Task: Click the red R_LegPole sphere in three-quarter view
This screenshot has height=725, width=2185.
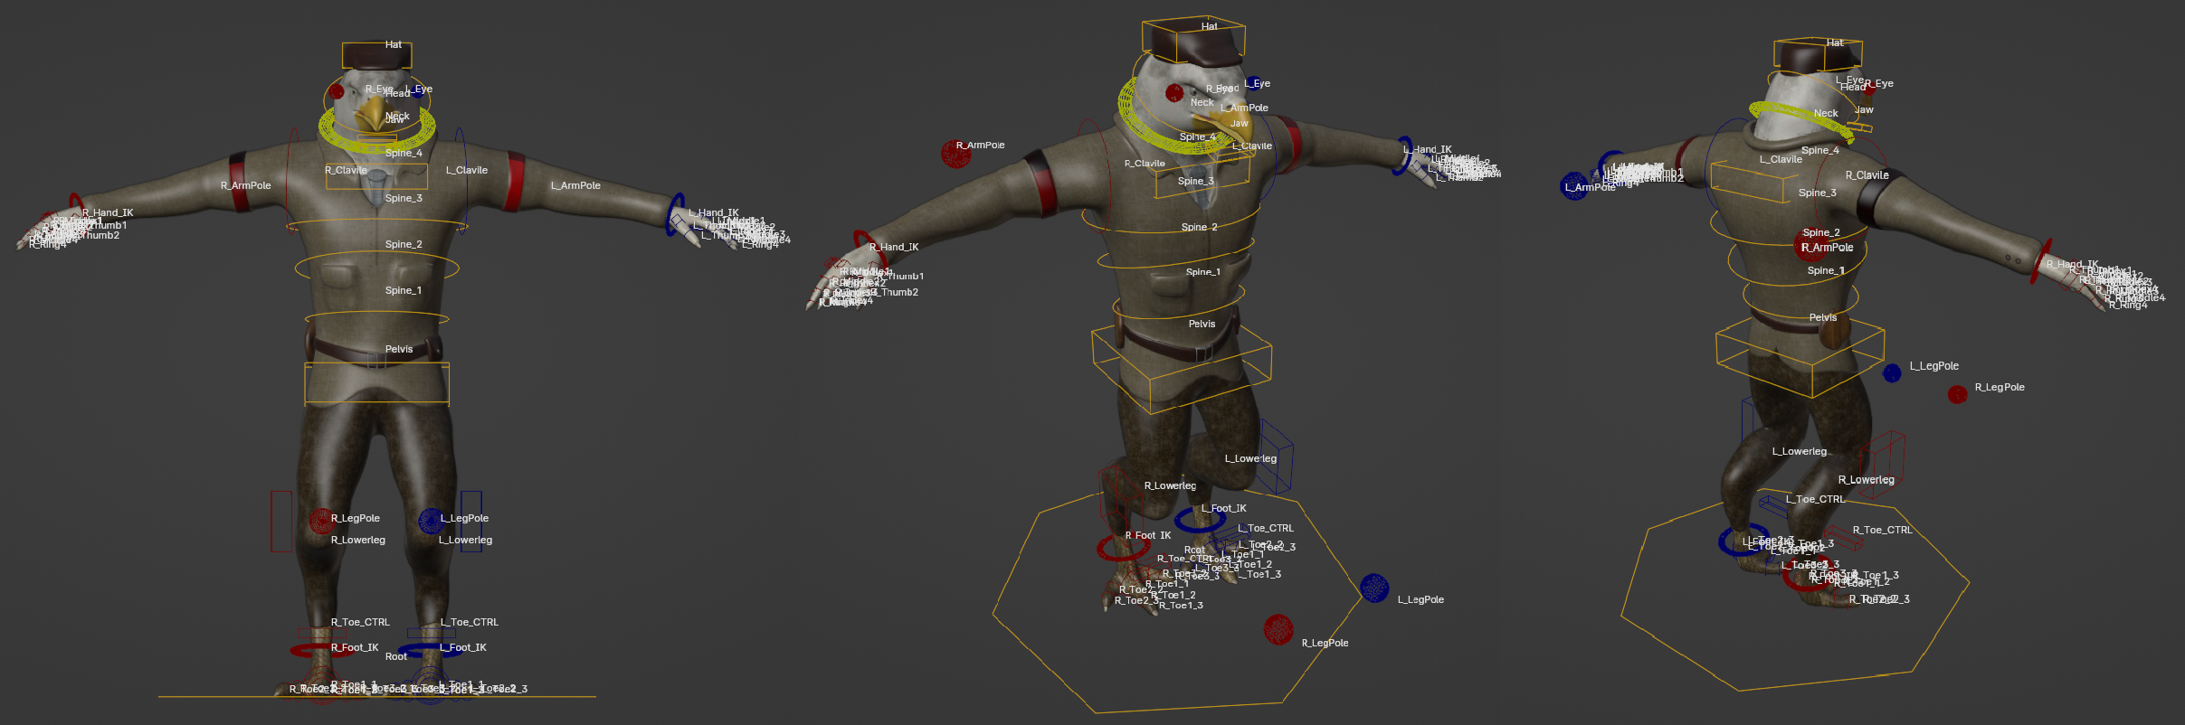Action: [x=1278, y=629]
